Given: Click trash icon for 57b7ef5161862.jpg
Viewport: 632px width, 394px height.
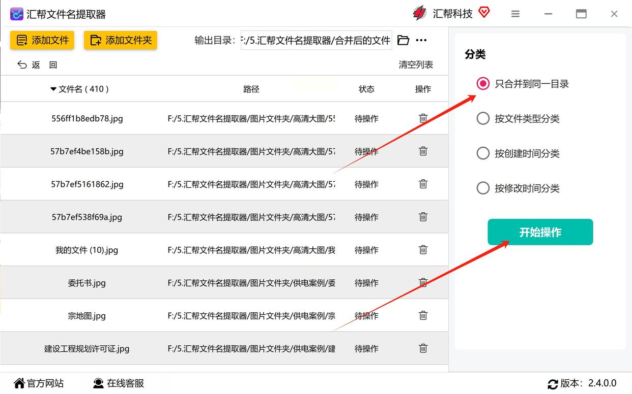Looking at the screenshot, I should (x=423, y=184).
